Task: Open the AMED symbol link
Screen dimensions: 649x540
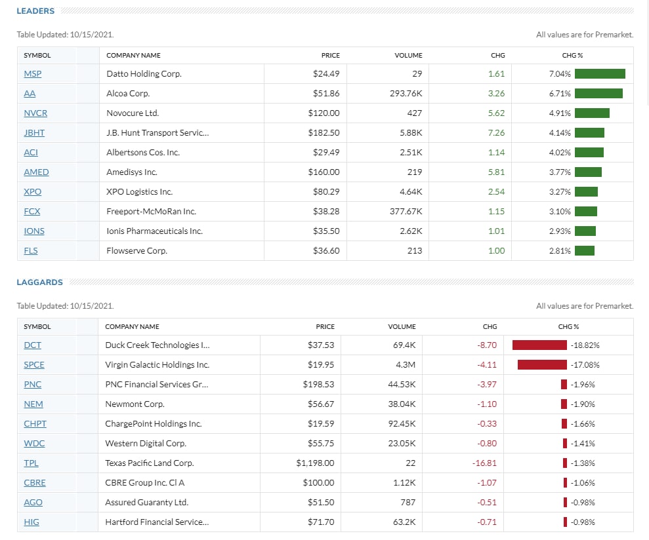Action: (x=36, y=172)
